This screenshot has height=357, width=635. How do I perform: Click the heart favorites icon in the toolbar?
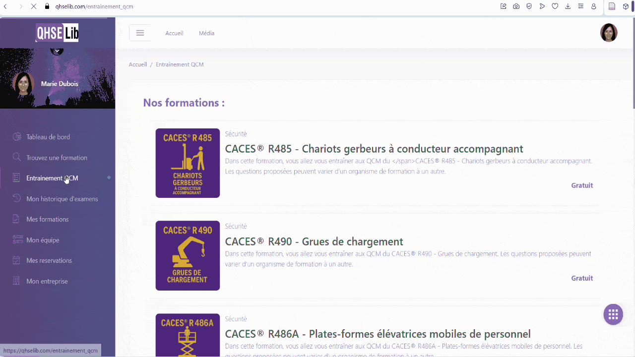[x=555, y=6]
